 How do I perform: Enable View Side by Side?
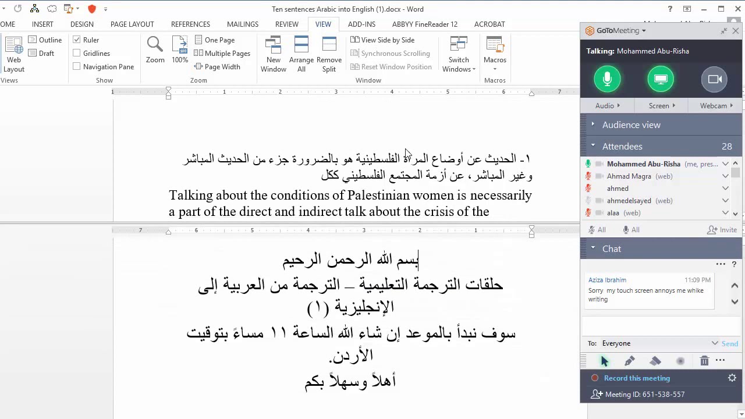(382, 40)
